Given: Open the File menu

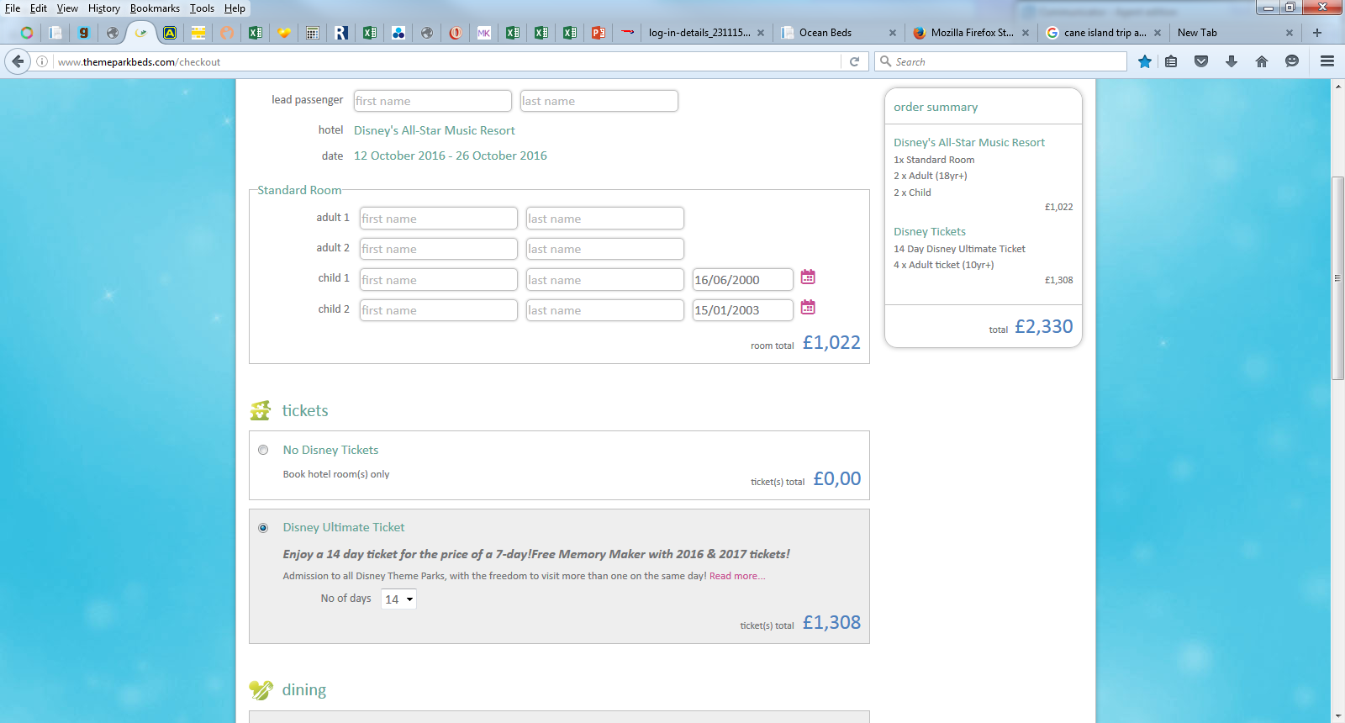Looking at the screenshot, I should [13, 8].
